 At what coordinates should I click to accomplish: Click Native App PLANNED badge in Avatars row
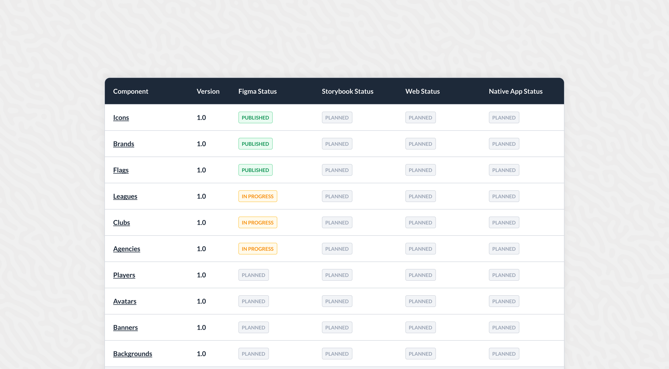coord(504,301)
